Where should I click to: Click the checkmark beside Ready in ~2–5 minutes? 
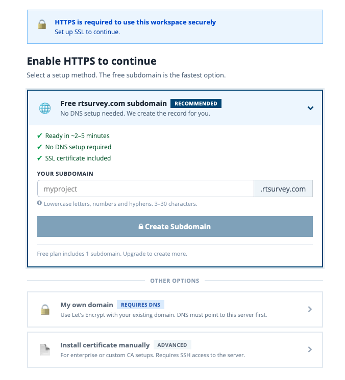point(39,136)
